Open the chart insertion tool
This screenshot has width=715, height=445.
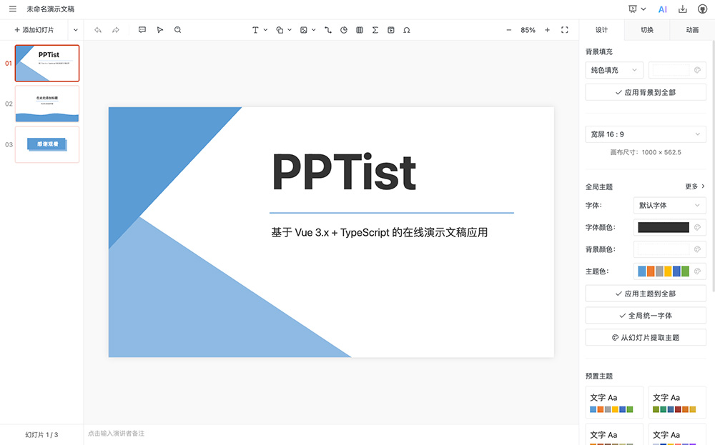343,29
